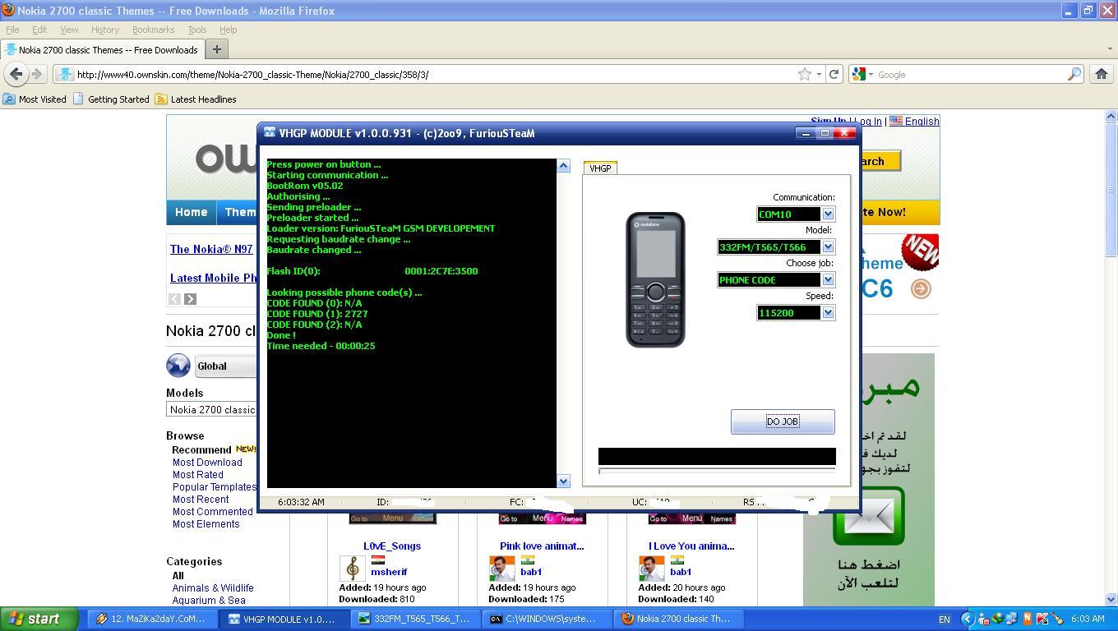The image size is (1118, 631).
Task: Click the VHGP Module title bar icon
Action: pyautogui.click(x=269, y=133)
